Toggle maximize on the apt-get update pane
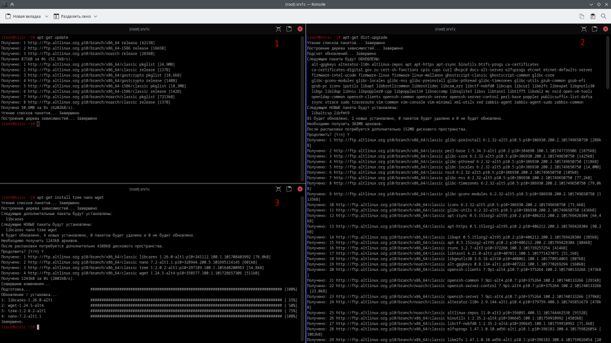Viewport: 611px width, 343px height. coord(278,29)
